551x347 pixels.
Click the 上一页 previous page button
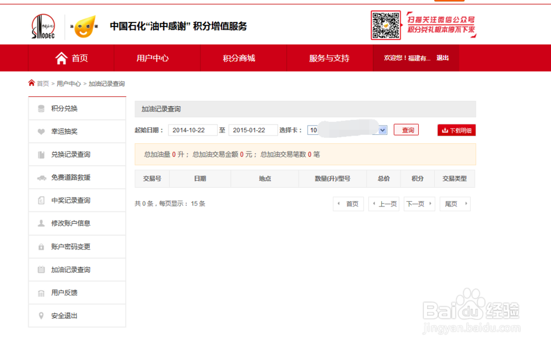tap(383, 204)
